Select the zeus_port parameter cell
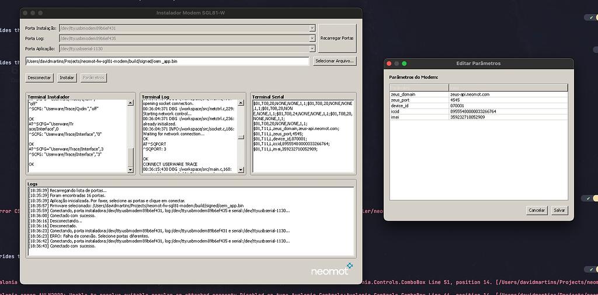The image size is (598, 295). click(419, 100)
